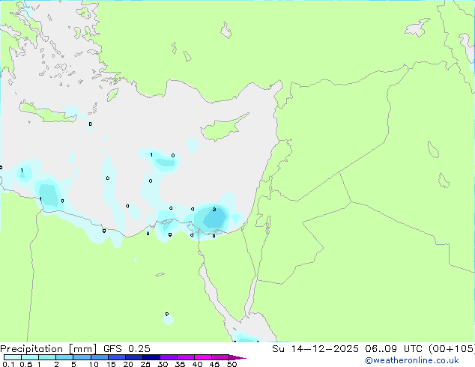Click the 0.5–1 mm legend color swatch

point(30,357)
